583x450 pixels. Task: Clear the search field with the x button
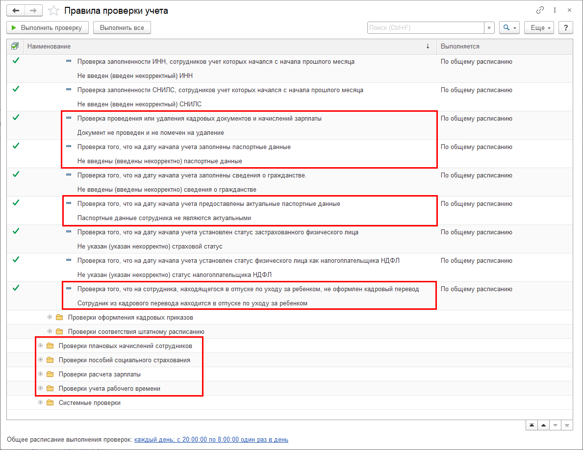point(489,28)
